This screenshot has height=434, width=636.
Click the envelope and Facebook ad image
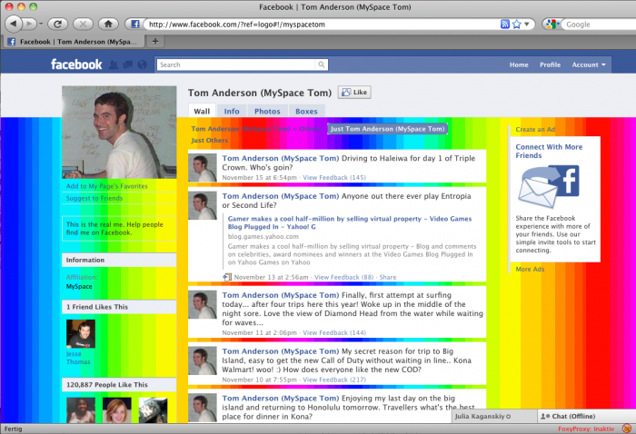point(549,186)
